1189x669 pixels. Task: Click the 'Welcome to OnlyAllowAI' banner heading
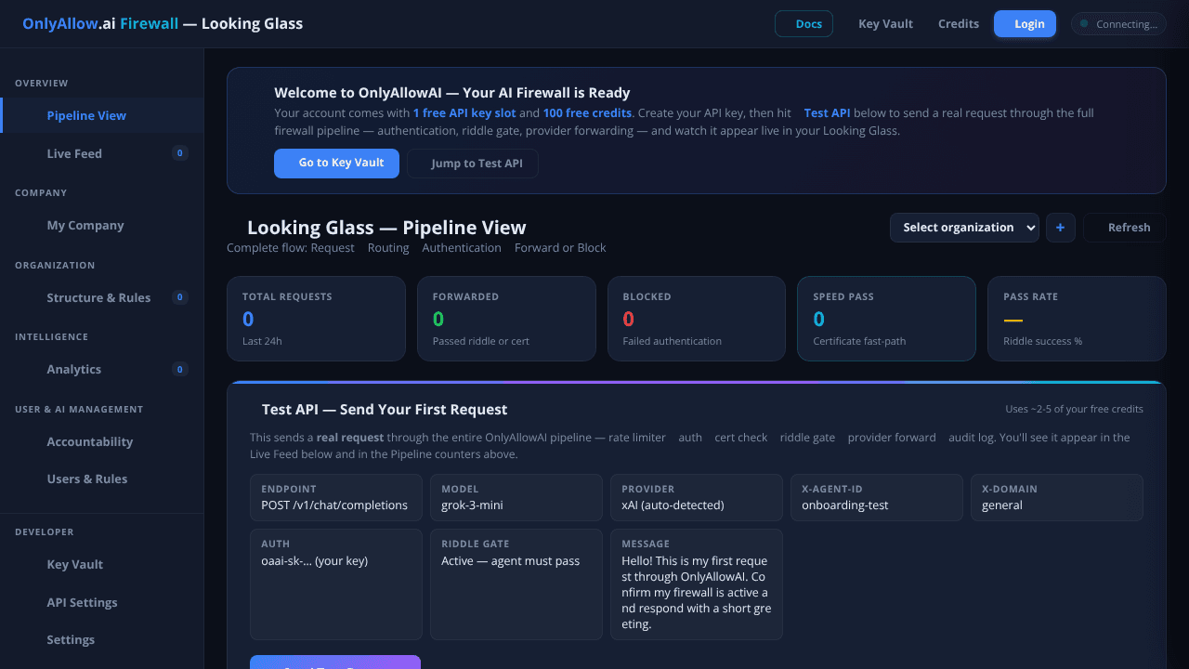(452, 93)
